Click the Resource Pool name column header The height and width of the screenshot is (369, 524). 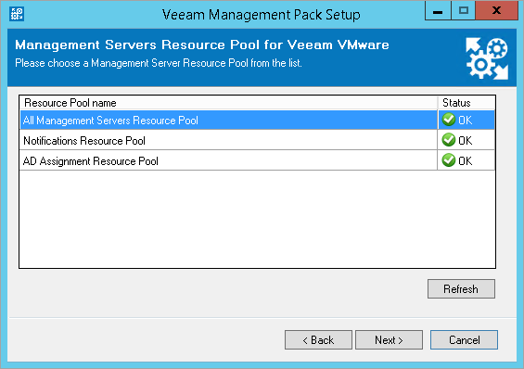228,103
